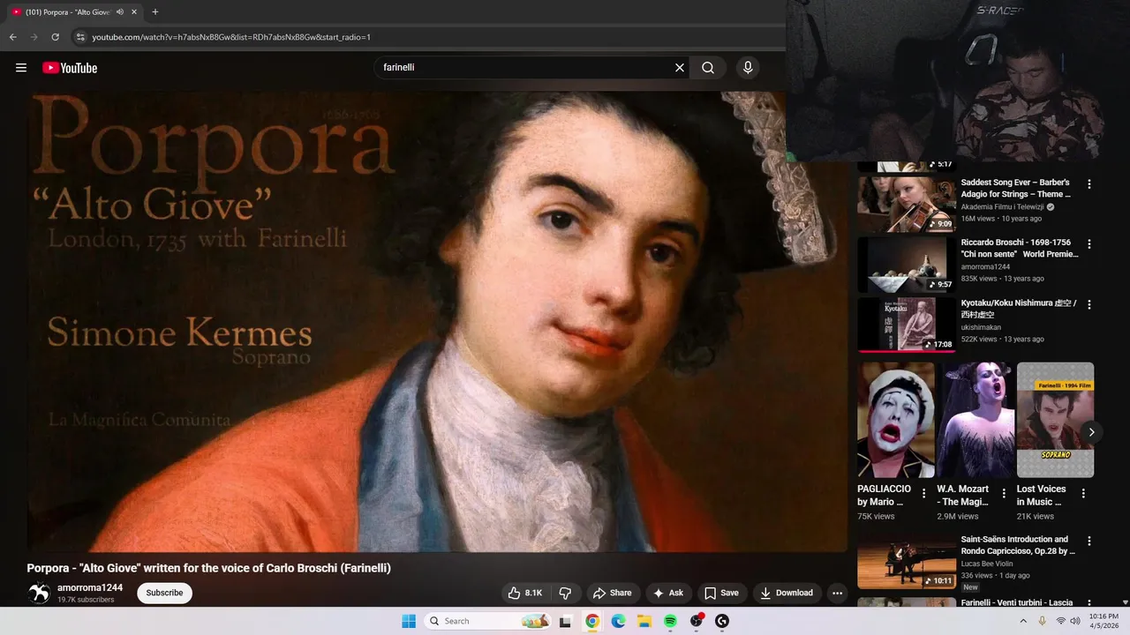Viewport: 1130px width, 635px height.
Task: Open Riccardo Broschi Chi non sente thumbnail
Action: (x=907, y=265)
